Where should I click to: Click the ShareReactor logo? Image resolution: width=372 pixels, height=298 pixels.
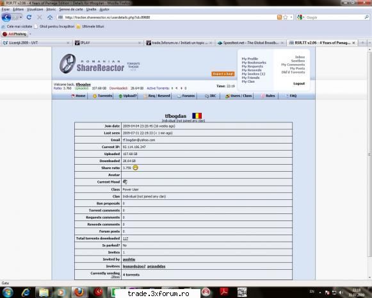pos(92,64)
